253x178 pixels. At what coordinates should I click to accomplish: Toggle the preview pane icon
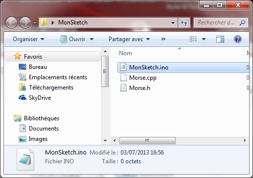tap(220, 39)
